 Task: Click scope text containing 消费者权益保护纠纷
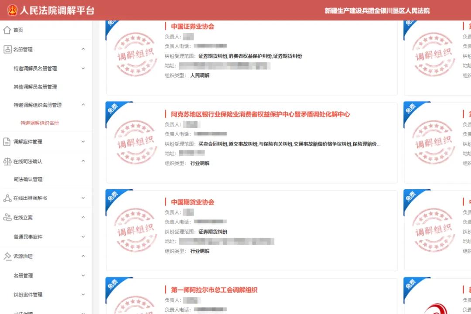pyautogui.click(x=250, y=56)
